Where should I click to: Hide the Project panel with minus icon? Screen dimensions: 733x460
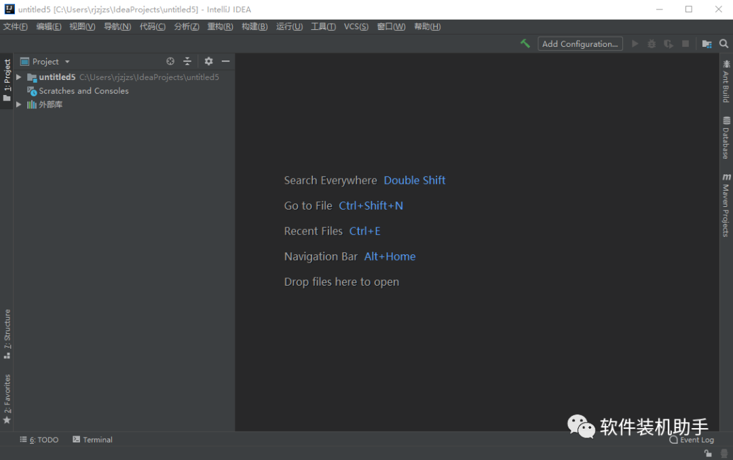click(x=225, y=61)
